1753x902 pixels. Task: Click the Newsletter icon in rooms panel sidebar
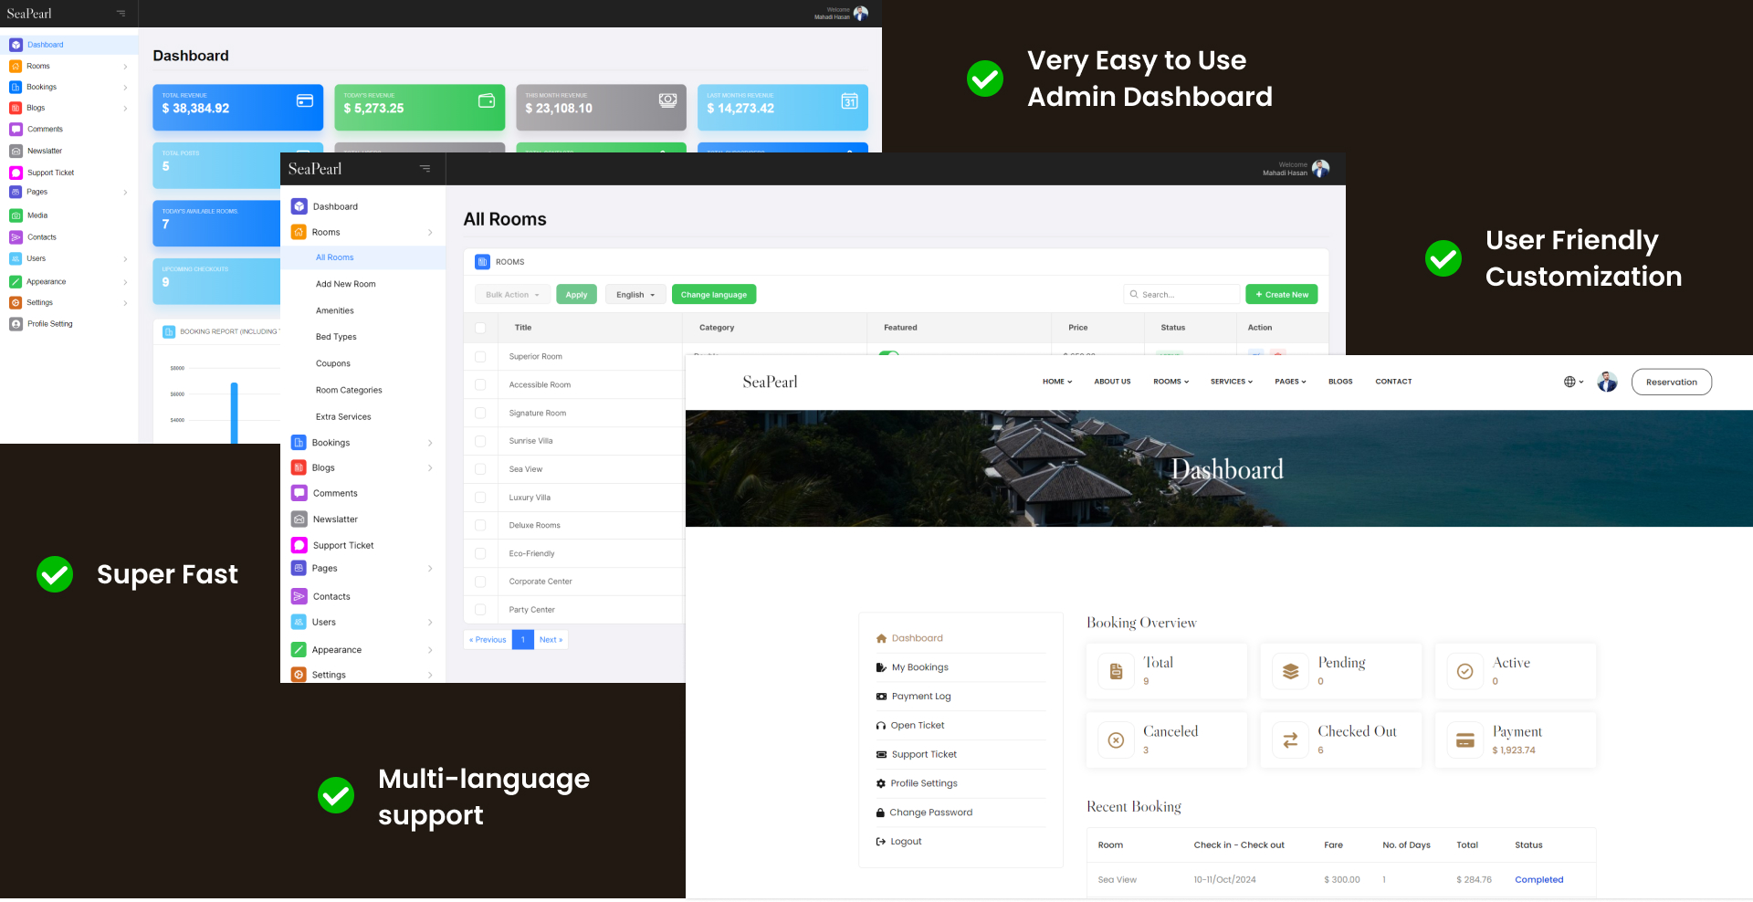tap(299, 519)
